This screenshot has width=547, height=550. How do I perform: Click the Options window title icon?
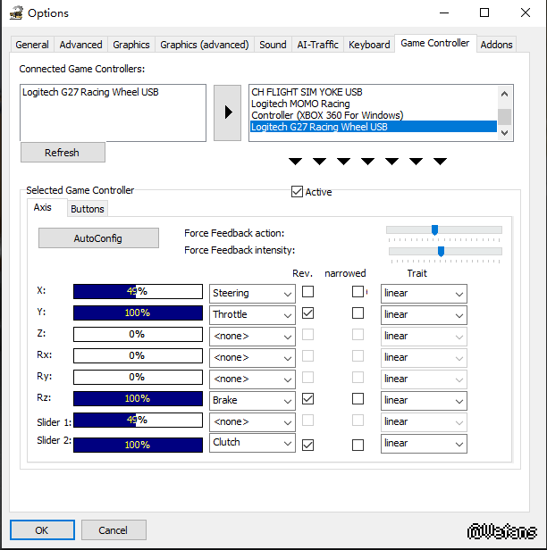point(15,12)
